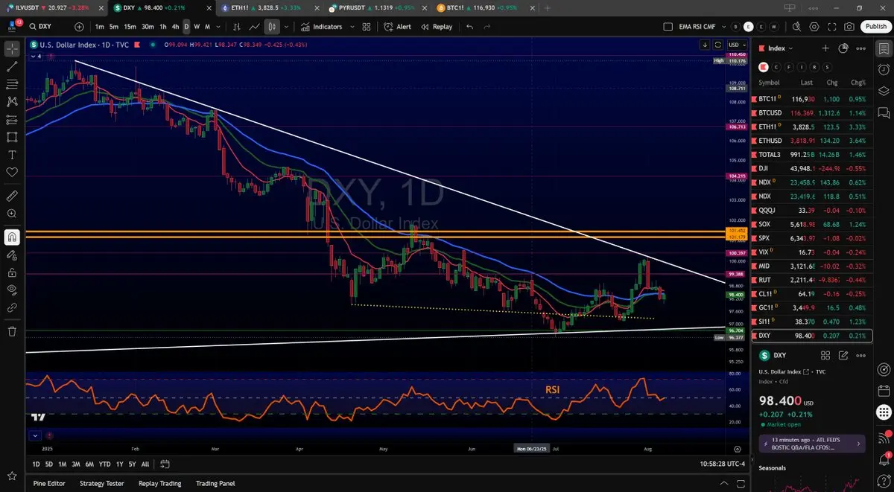Open the heart icons tool
Viewport: 894px width, 492px height.
click(x=12, y=173)
